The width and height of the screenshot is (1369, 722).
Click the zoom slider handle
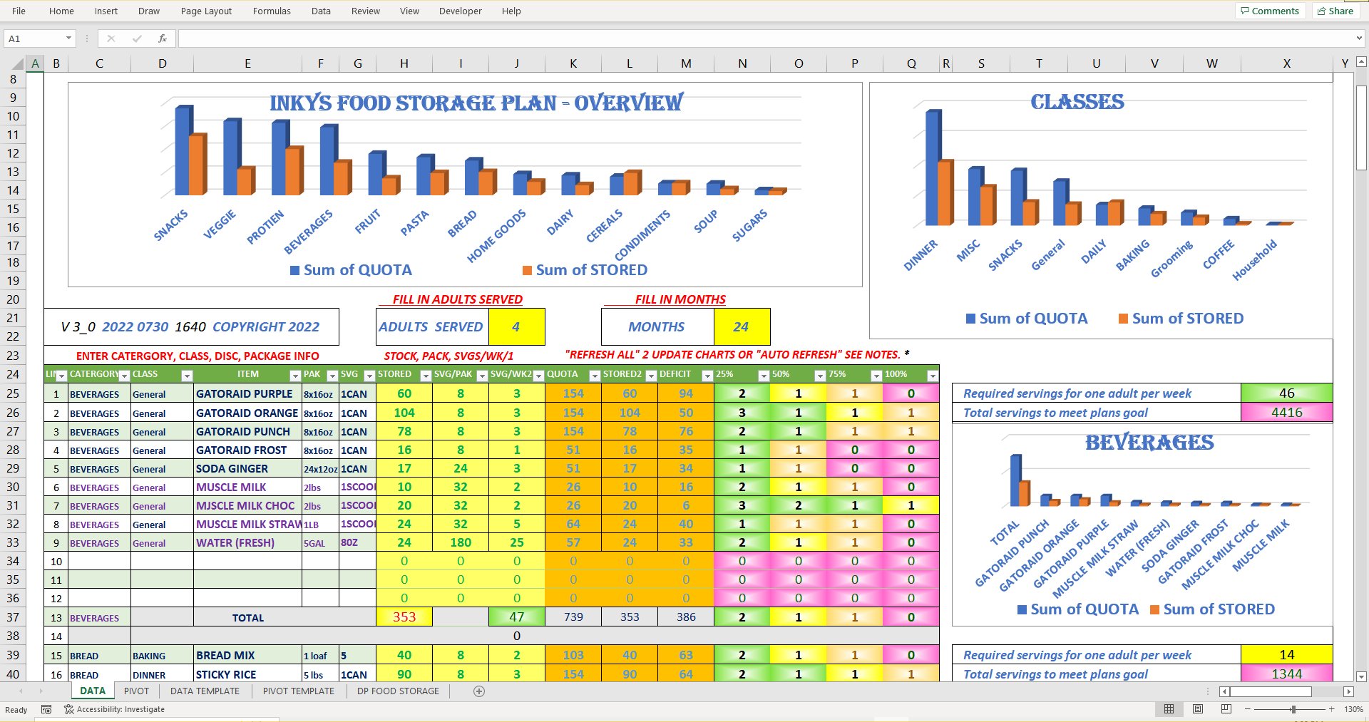point(1293,709)
